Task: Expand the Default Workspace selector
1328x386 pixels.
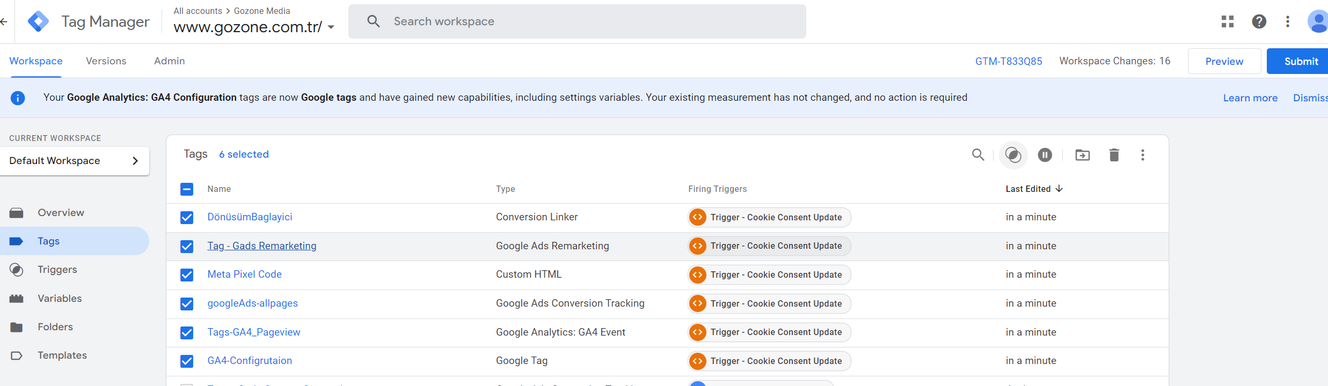Action: (x=74, y=161)
